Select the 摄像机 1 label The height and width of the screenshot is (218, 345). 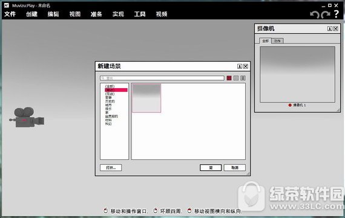(x=300, y=105)
